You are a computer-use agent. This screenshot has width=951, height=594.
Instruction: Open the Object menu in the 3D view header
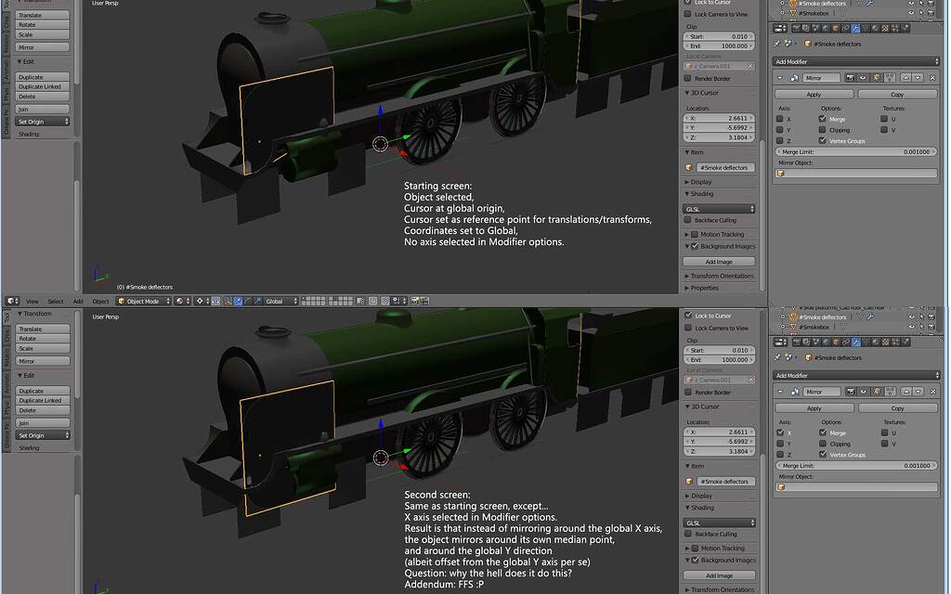click(x=100, y=302)
